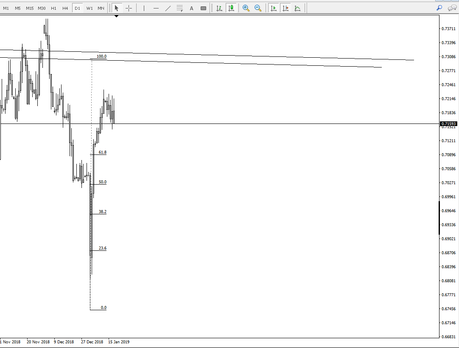The width and height of the screenshot is (459, 348).
Task: Switch chart to H1 timeframe
Action: [x=53, y=8]
